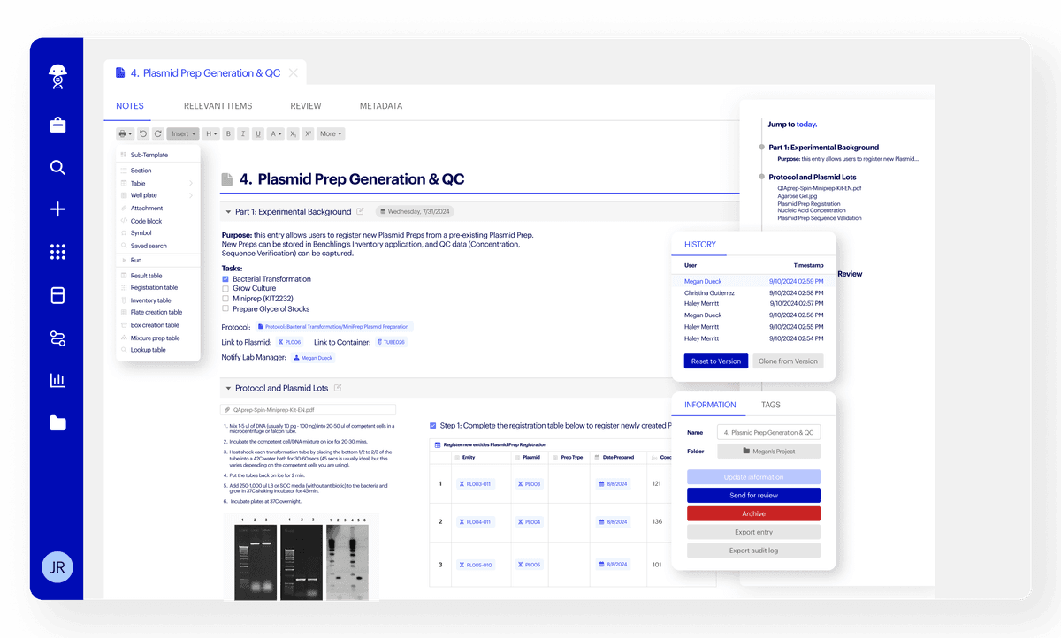Viewport: 1061px width, 638px height.
Task: Open the text color A dropdown
Action: 276,133
